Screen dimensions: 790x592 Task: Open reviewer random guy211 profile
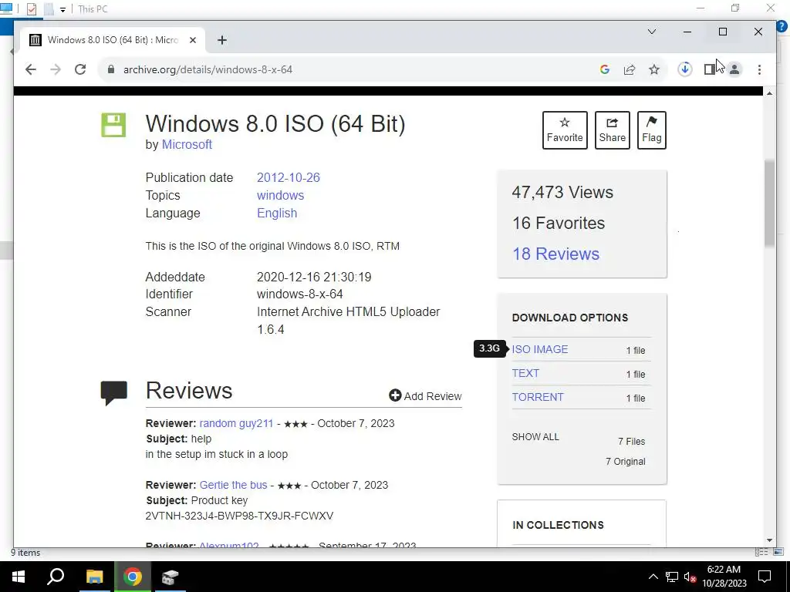click(x=236, y=423)
